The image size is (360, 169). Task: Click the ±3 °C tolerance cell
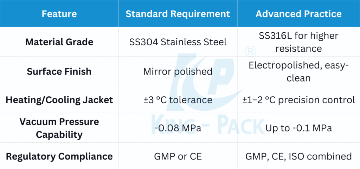tap(178, 100)
